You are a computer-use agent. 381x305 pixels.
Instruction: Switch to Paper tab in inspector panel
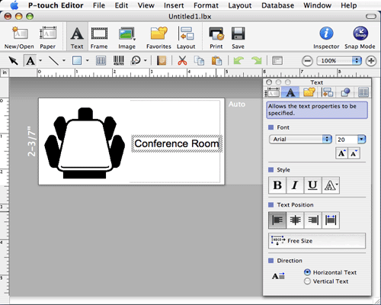[x=272, y=92]
